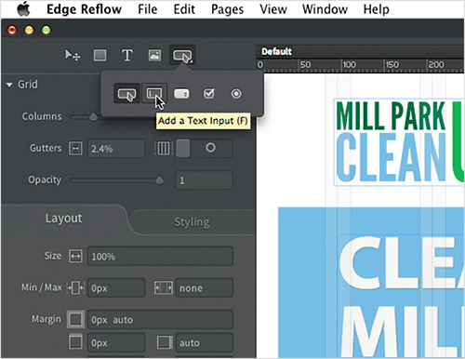Click right margin icon beside auto
This screenshot has height=359, width=465.
click(164, 342)
